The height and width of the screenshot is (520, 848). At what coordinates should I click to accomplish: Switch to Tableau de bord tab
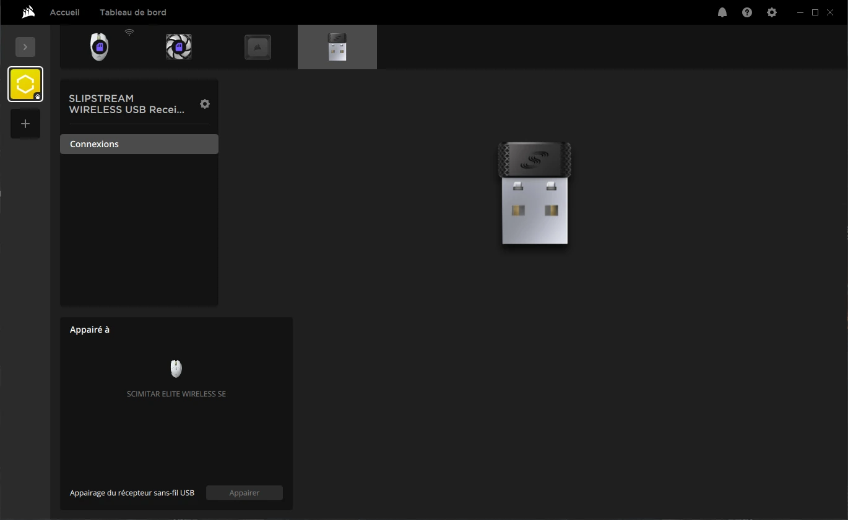click(133, 12)
